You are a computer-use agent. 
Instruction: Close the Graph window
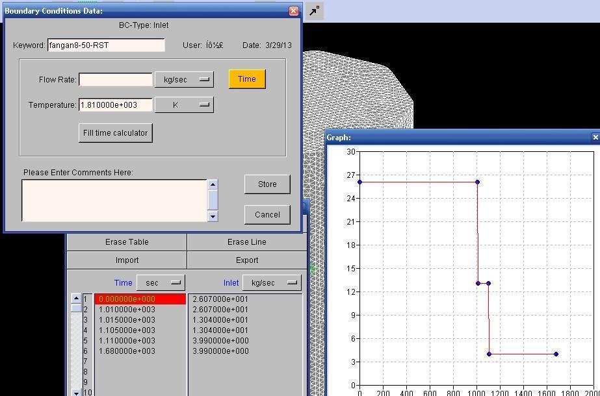595,138
